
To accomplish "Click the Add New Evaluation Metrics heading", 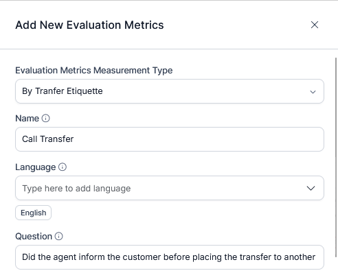I will tap(89, 25).
